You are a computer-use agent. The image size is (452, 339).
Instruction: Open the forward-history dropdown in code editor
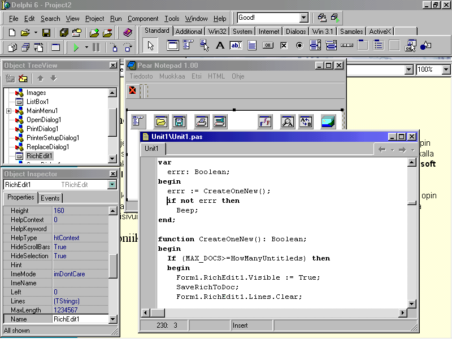412,150
